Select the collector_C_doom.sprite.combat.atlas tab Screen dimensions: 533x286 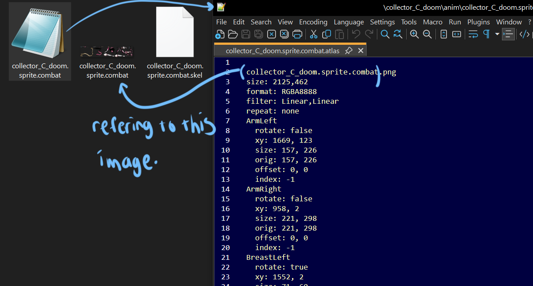click(x=282, y=51)
